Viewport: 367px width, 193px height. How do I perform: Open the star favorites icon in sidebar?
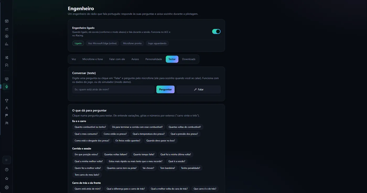[7, 179]
